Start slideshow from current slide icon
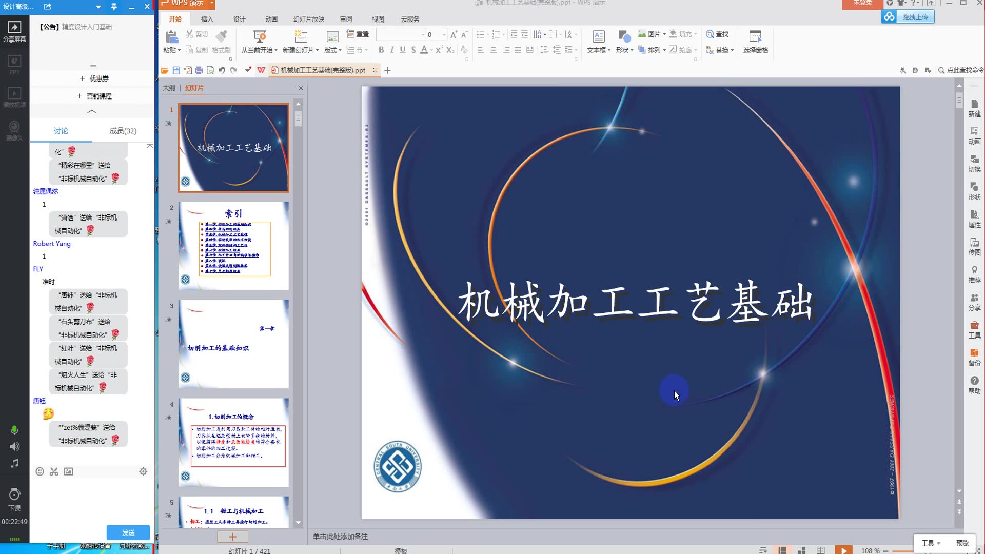Viewport: 985px width, 554px height. pyautogui.click(x=260, y=36)
